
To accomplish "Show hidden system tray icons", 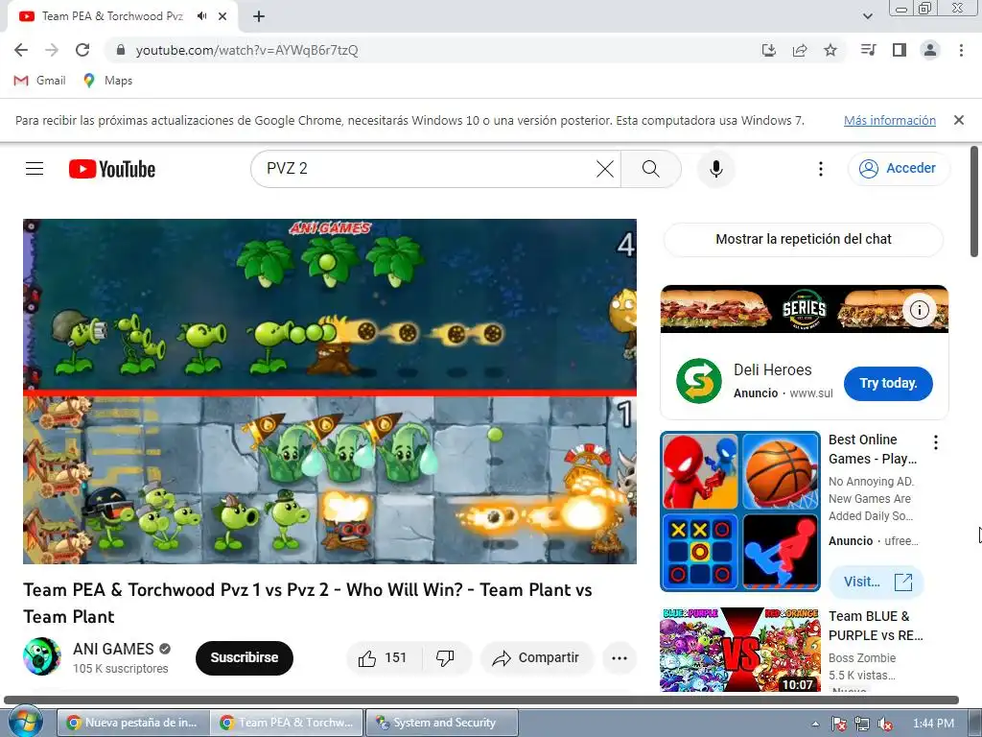I will (815, 724).
